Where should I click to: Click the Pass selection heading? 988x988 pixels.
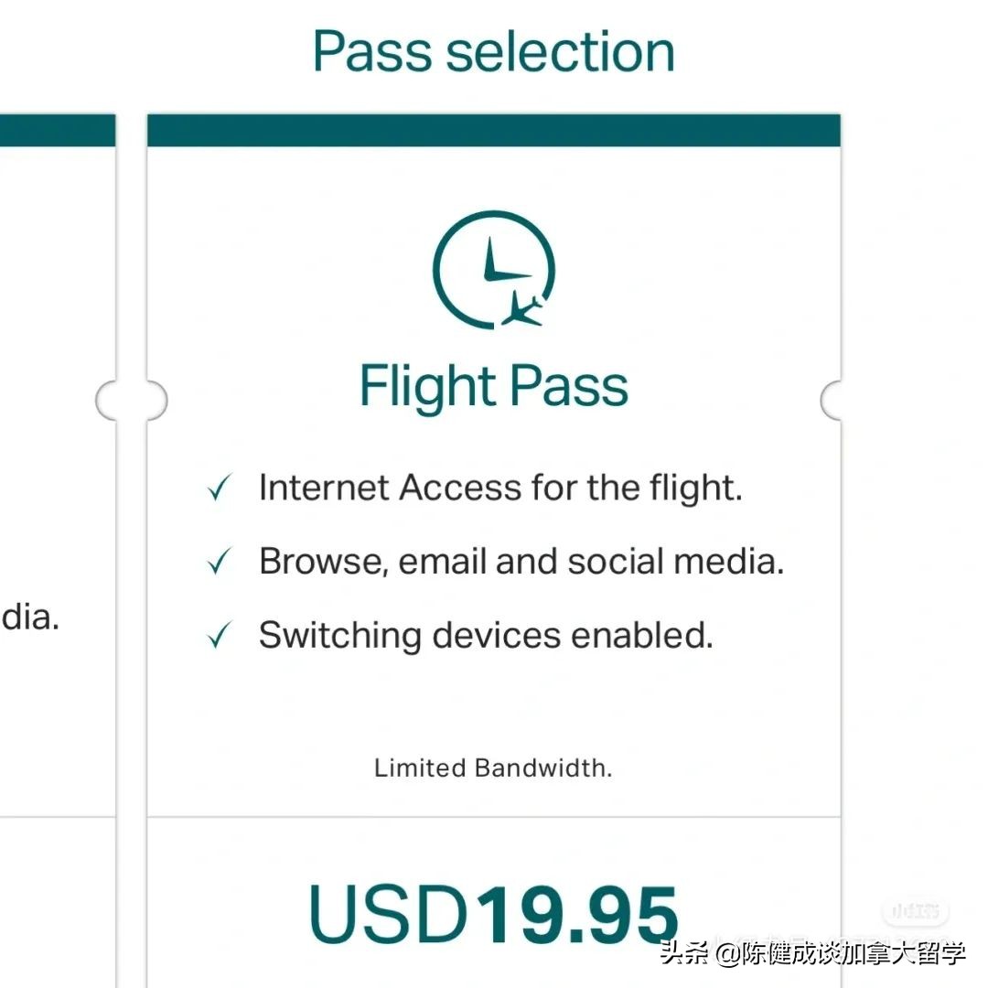pos(494,51)
